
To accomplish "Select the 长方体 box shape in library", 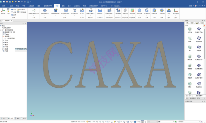I will click(190, 30).
